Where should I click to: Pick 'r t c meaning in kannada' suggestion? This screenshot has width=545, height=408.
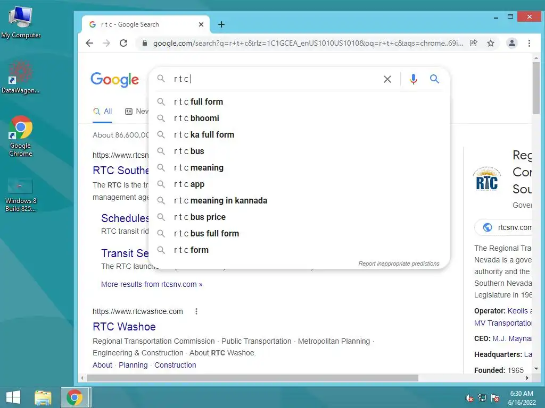coord(299,200)
